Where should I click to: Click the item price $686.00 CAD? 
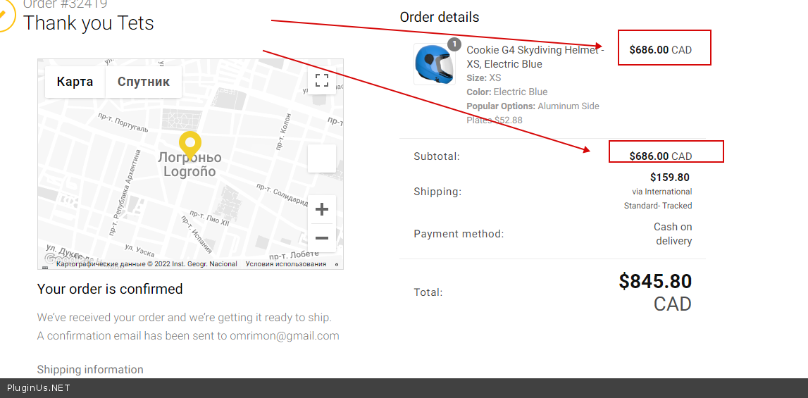(x=660, y=50)
